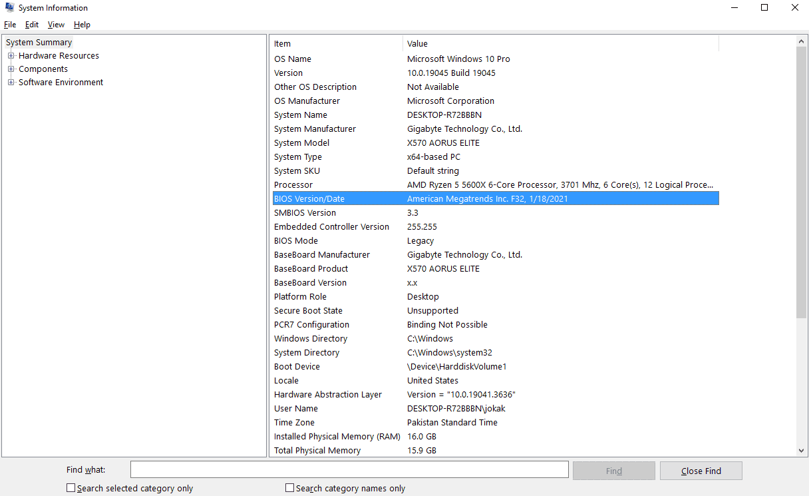Click the value Pakistan Standard Time

click(452, 422)
